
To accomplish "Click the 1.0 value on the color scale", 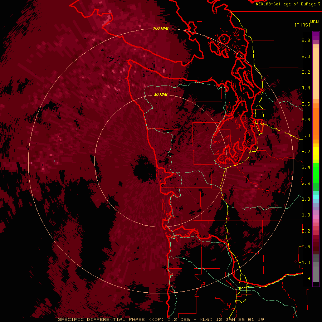I will 306,215.
